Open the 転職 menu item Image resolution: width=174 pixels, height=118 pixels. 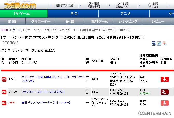pyautogui.click(x=69, y=21)
